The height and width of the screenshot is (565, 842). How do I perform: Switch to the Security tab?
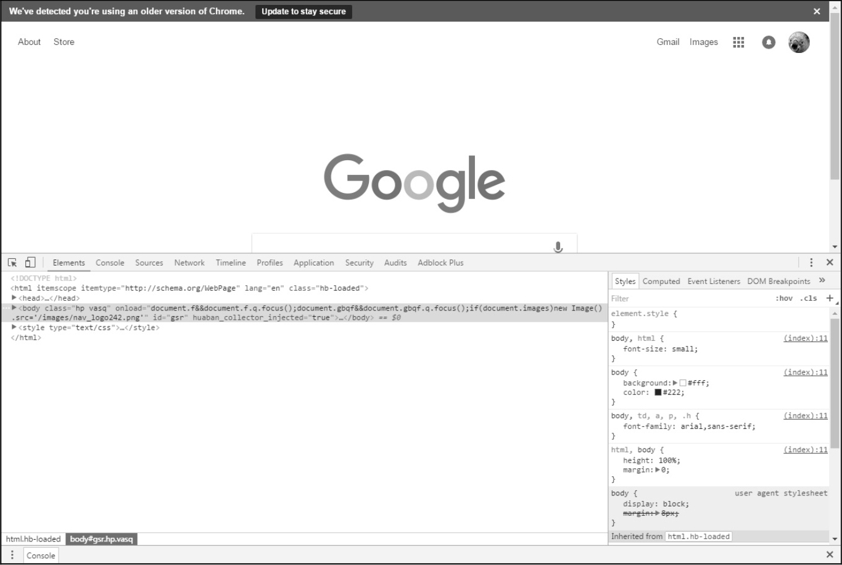point(360,262)
